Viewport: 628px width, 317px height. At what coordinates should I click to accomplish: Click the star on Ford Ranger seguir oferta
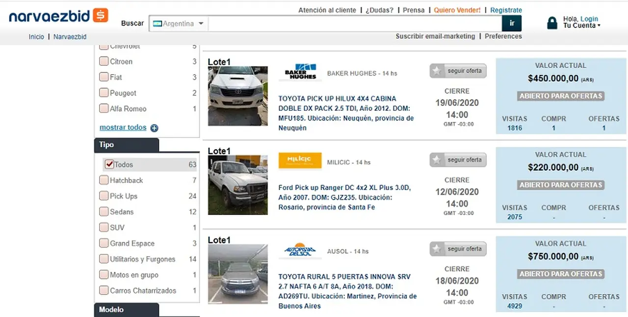coord(437,160)
